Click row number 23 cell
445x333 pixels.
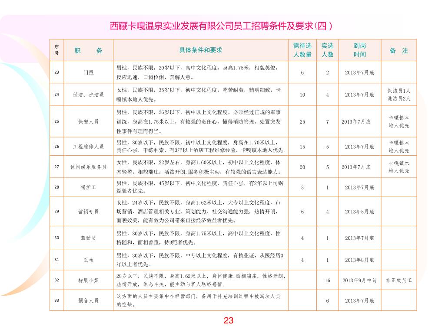coord(57,72)
